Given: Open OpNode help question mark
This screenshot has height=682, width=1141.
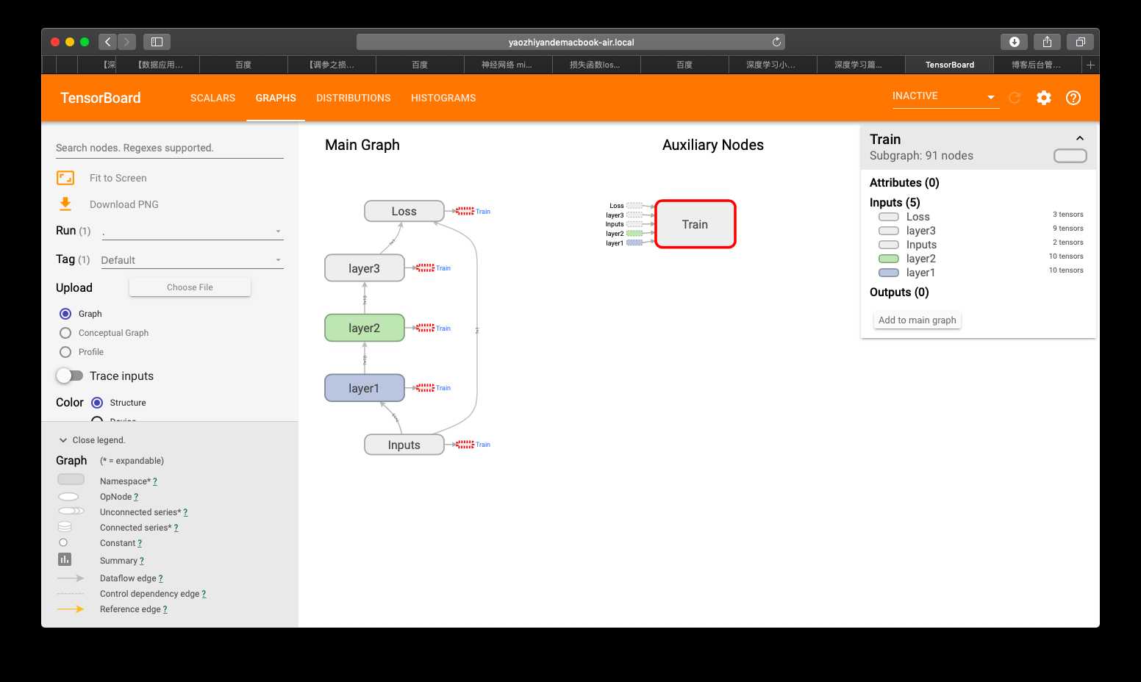Looking at the screenshot, I should point(136,497).
